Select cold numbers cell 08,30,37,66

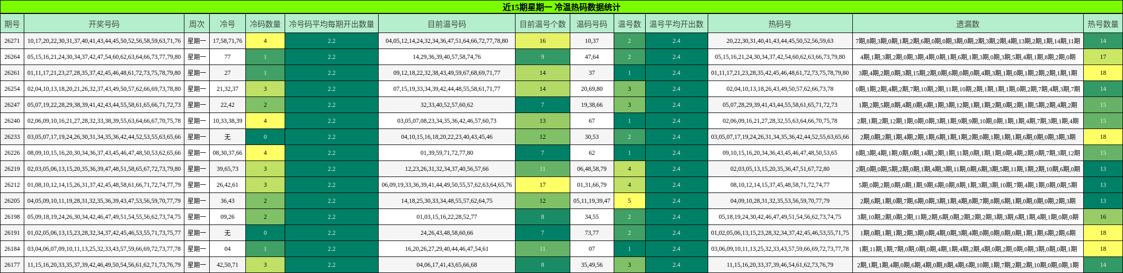tap(227, 153)
